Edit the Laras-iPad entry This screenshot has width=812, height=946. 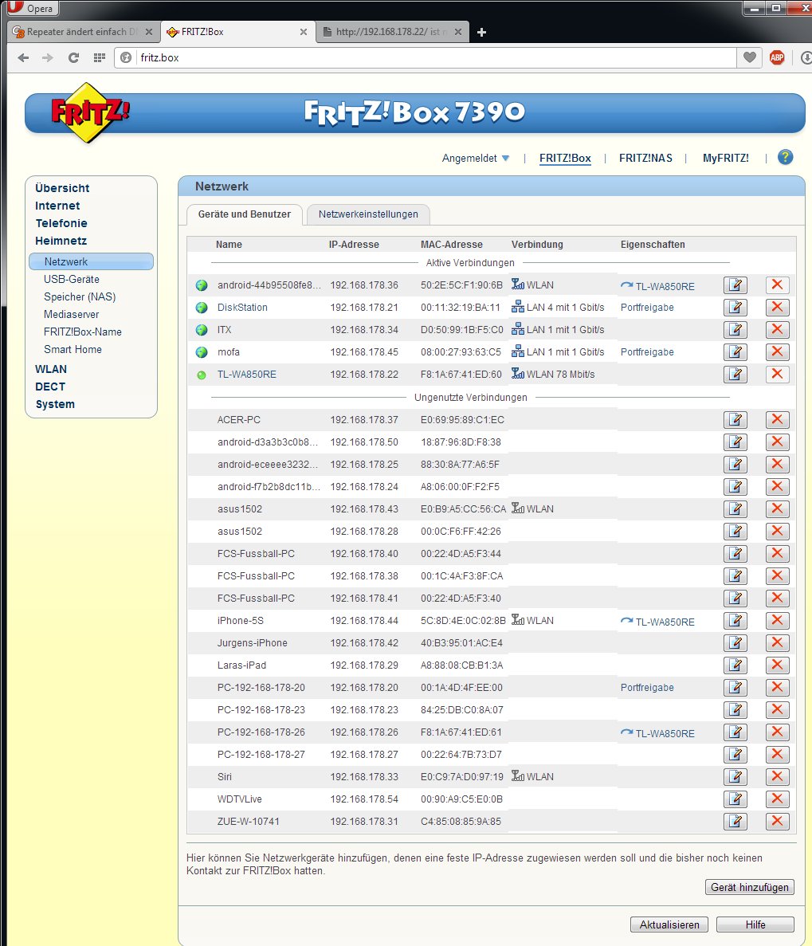735,665
